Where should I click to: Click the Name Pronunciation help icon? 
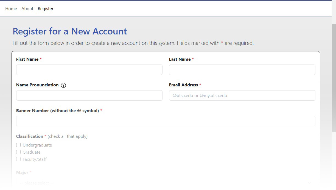tap(63, 85)
